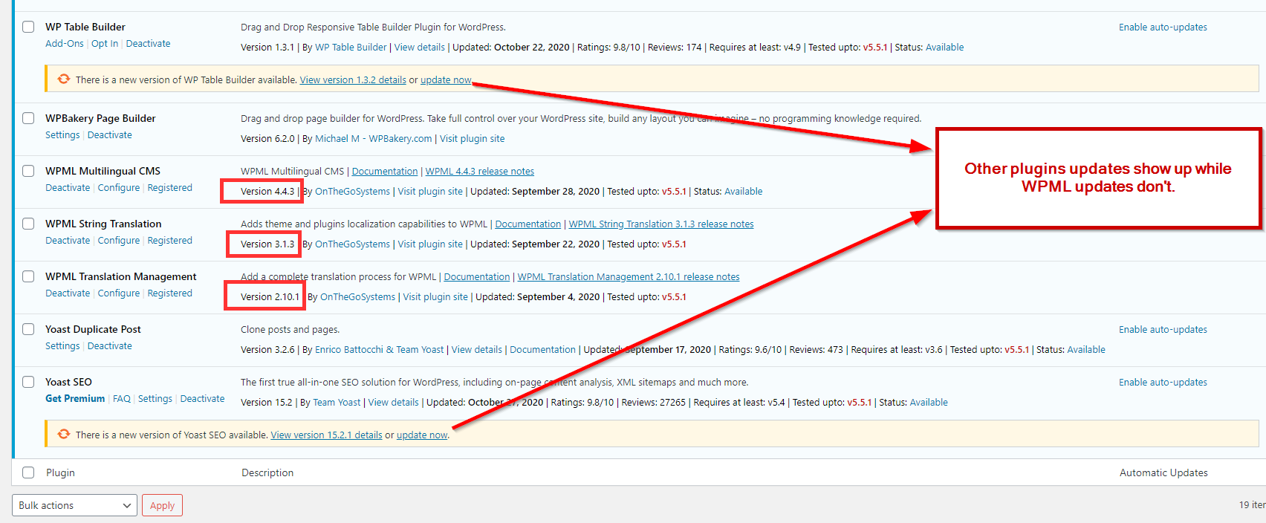
Task: Click Registered under WPML String Translation
Action: point(169,241)
